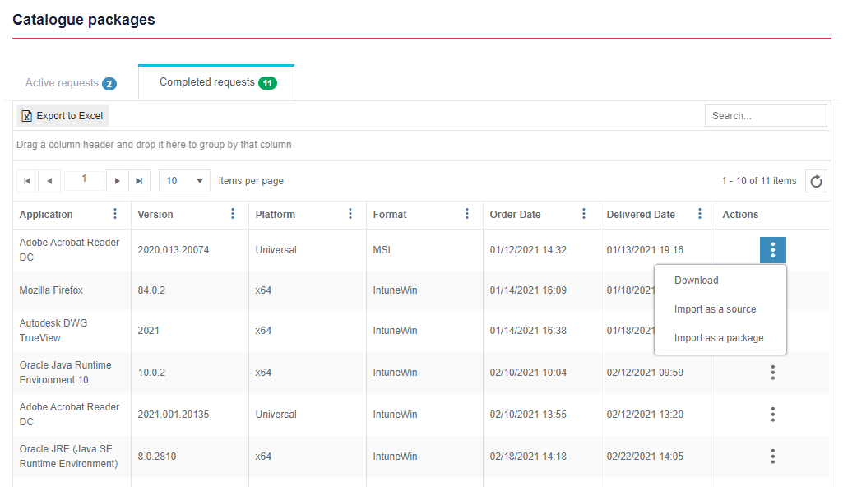The image size is (843, 487).
Task: Jump to last page of results
Action: tap(140, 181)
